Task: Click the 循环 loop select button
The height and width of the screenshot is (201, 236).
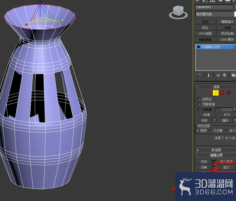Action: (225, 121)
